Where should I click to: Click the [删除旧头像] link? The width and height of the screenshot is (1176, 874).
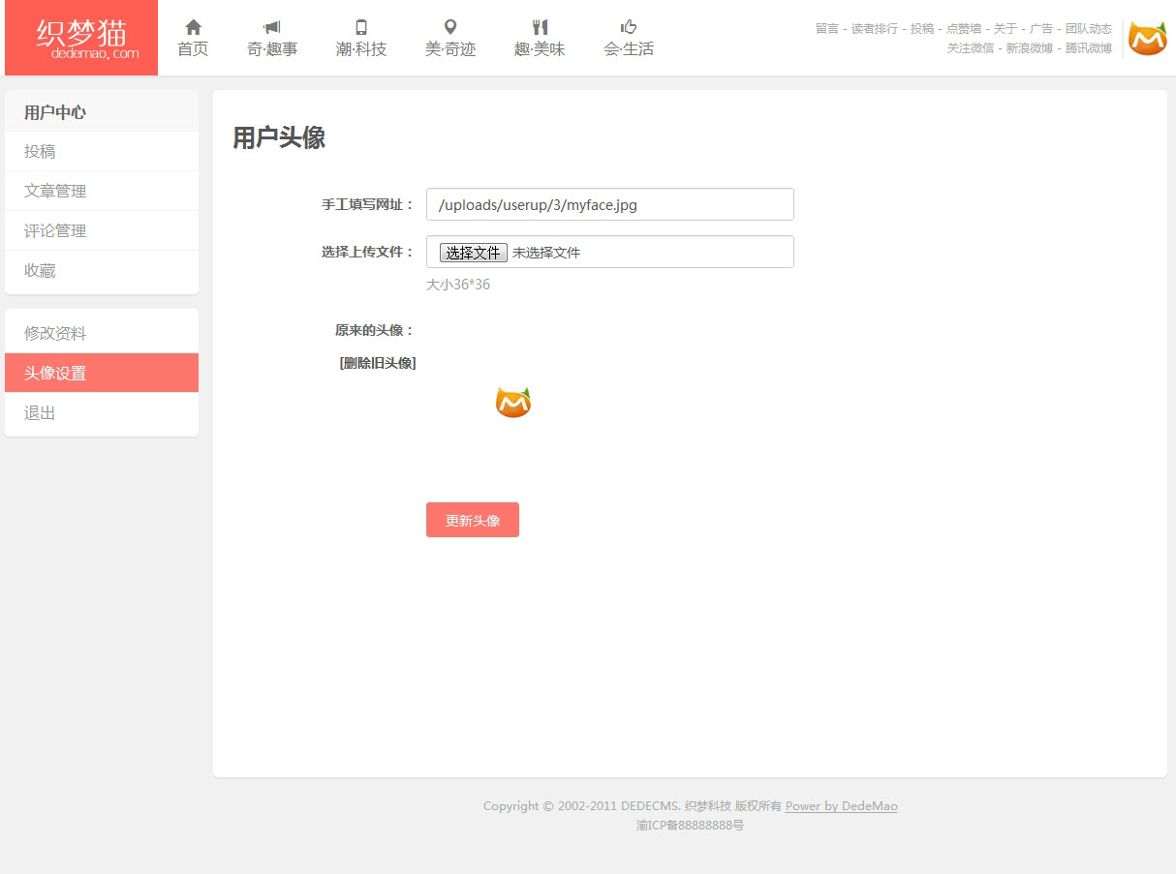coord(378,363)
